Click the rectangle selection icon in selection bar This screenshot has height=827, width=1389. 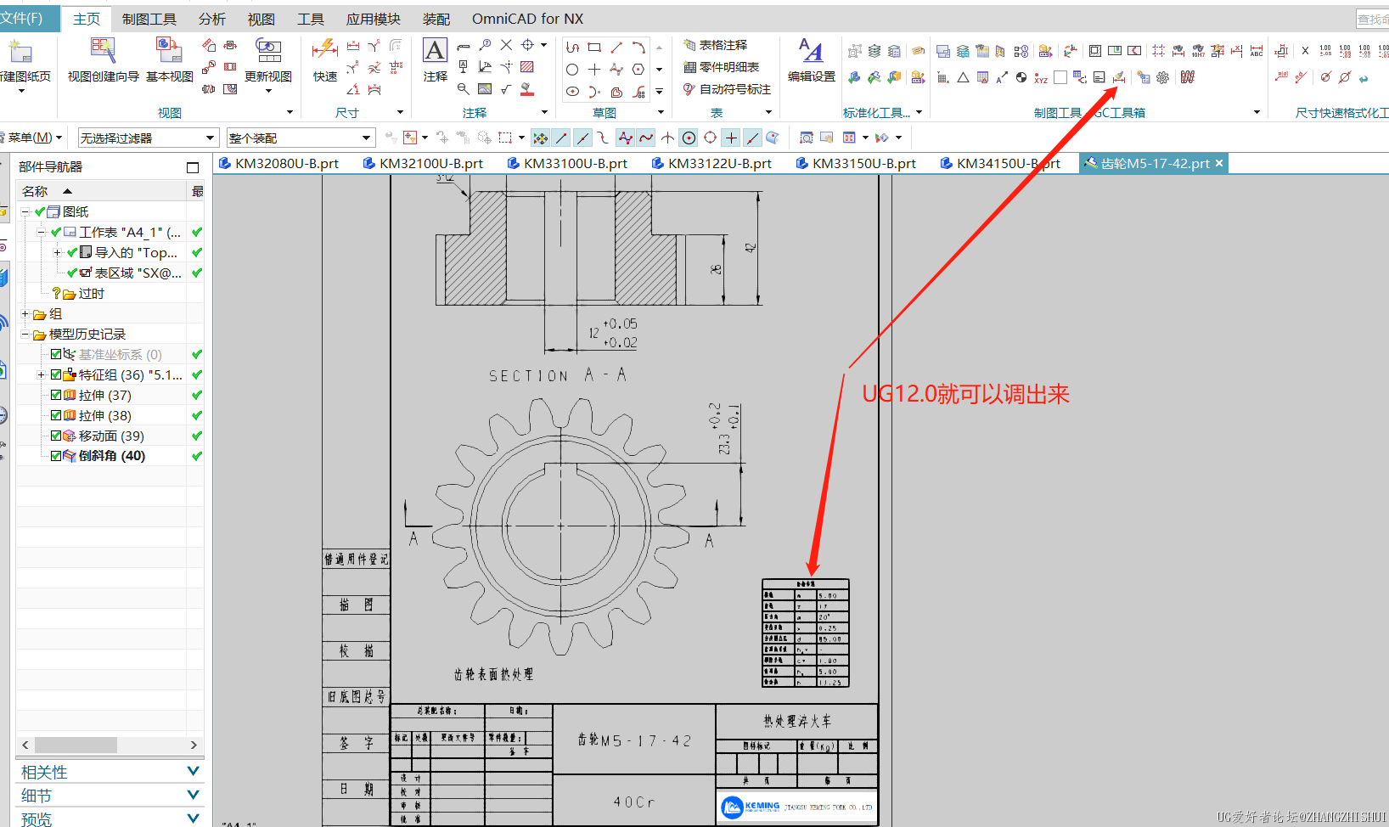click(505, 138)
